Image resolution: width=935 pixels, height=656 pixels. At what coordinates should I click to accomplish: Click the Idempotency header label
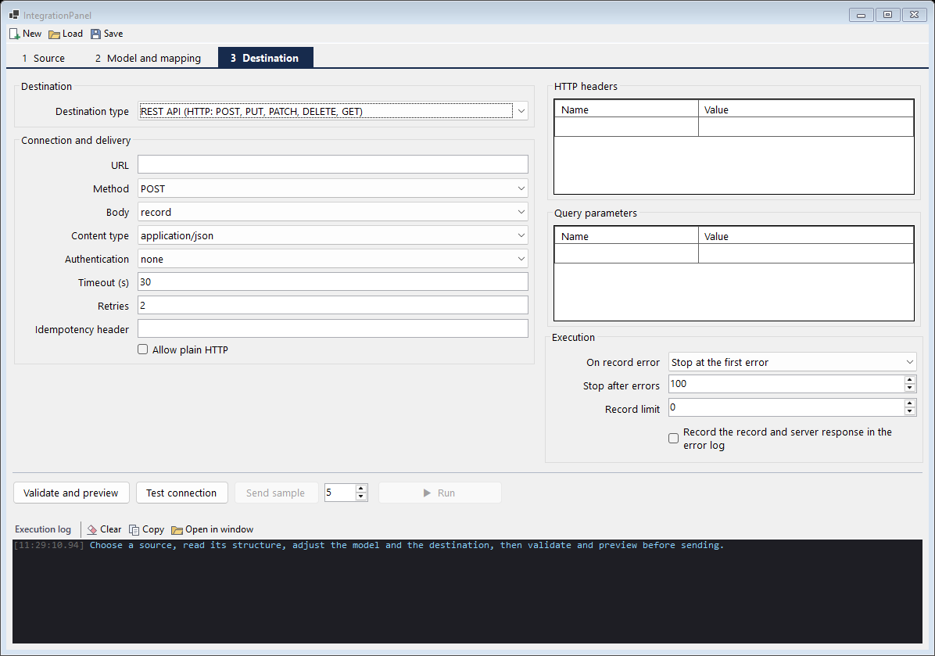tap(81, 330)
